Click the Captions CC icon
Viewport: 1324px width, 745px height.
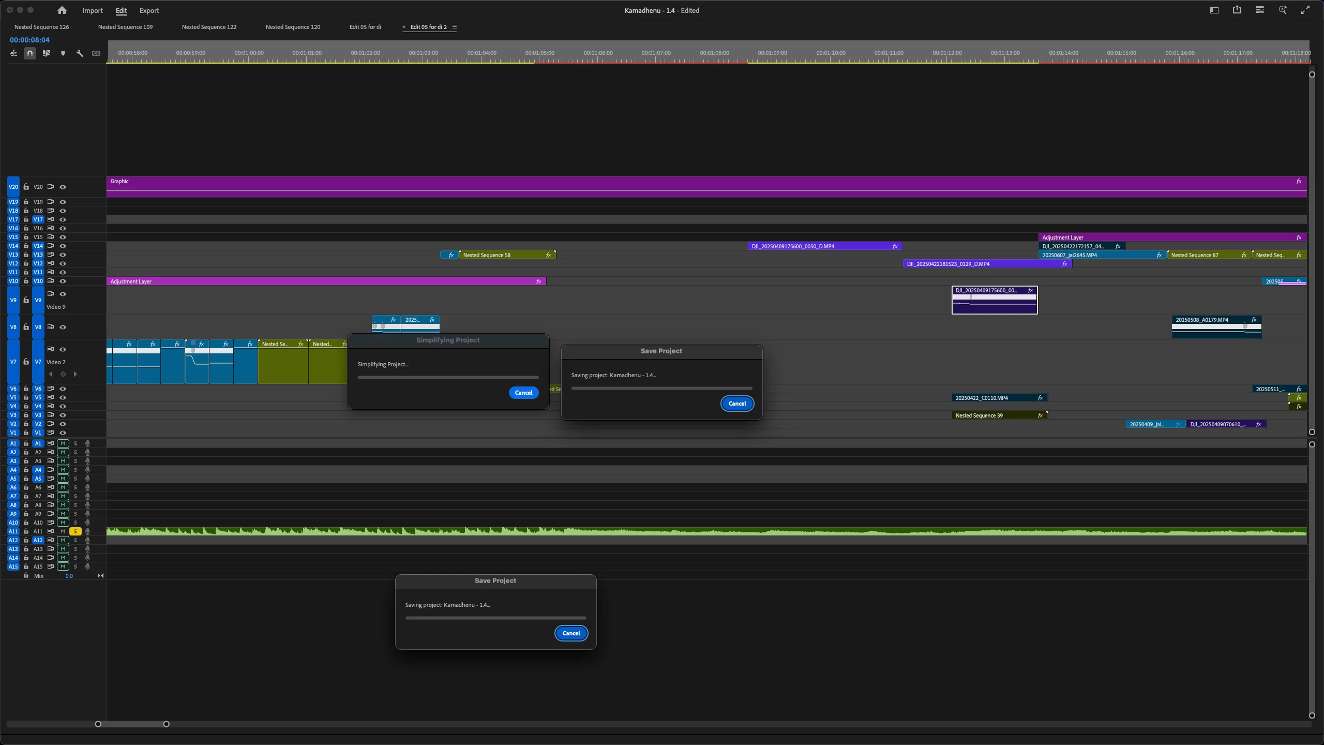pos(96,53)
